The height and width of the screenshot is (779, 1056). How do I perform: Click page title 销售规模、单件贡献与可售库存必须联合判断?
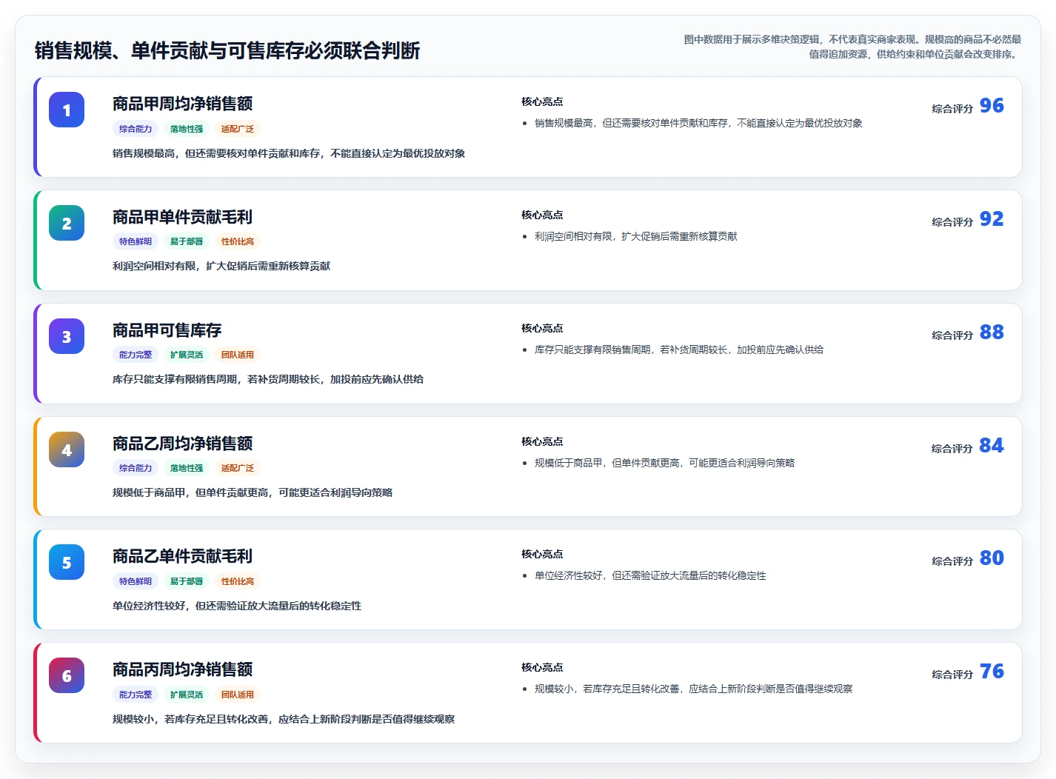[x=227, y=50]
